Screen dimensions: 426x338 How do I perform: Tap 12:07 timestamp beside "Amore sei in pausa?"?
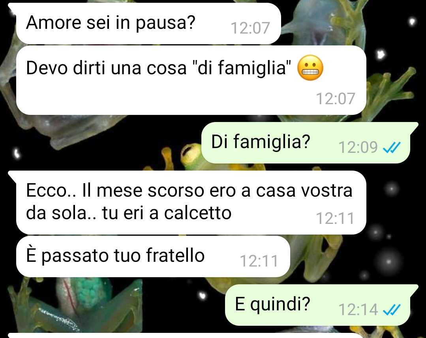[250, 28]
